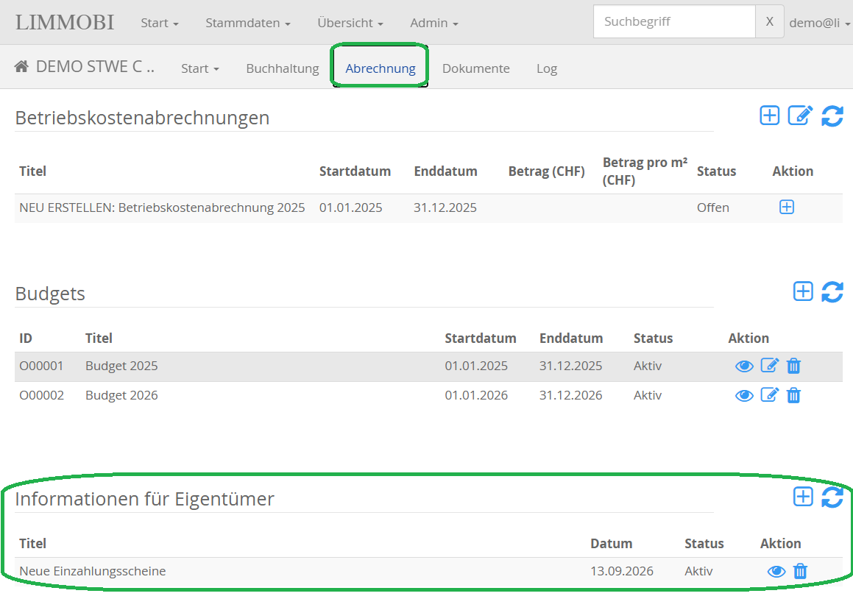Click NEU ERSTELLEN: Betriebskostenabrechnung 2025 title
This screenshot has height=610, width=853.
(x=162, y=208)
